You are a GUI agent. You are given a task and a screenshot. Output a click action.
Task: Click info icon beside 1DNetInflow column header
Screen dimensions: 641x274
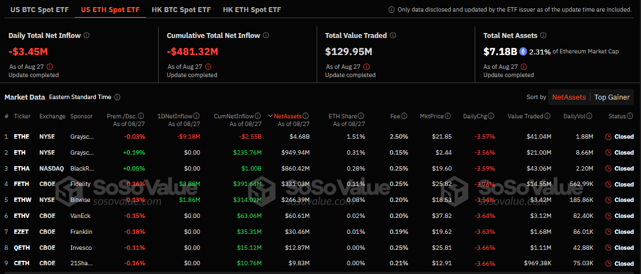[x=197, y=117]
